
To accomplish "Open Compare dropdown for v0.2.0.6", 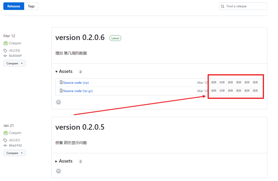I will [14, 63].
